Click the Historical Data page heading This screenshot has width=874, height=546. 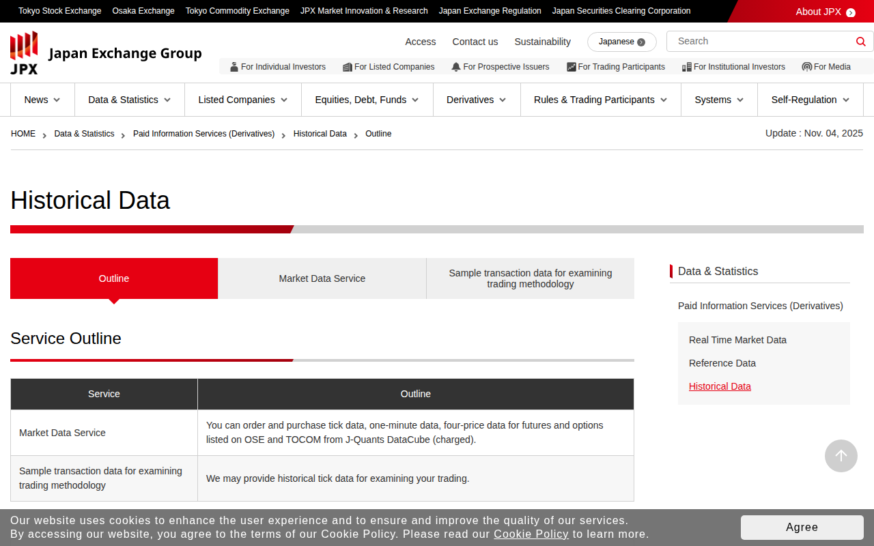click(90, 201)
